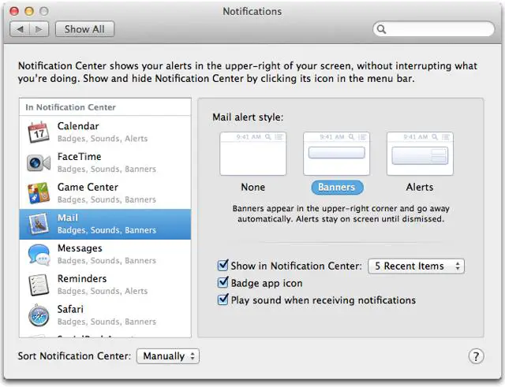Click the Safari compass icon
The image size is (505, 387).
(39, 315)
